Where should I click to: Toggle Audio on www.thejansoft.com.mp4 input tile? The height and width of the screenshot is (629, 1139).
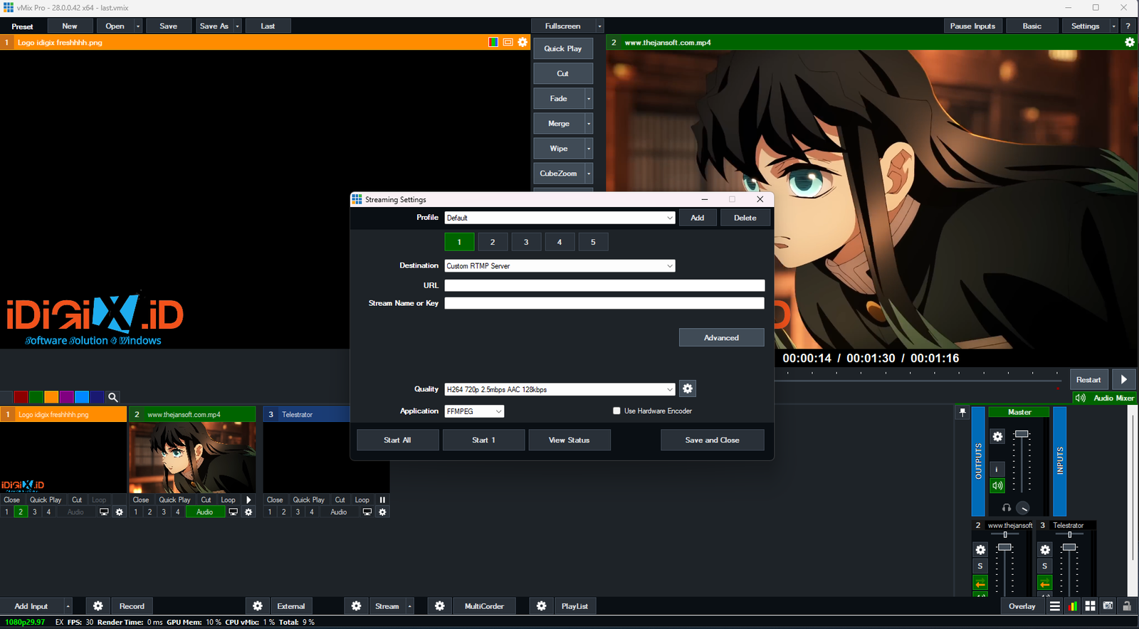click(205, 512)
